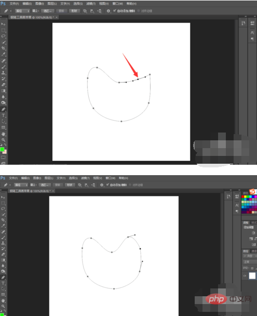The height and width of the screenshot is (316, 257).
Task: Close document tab in upper window
Action: pos(57,17)
